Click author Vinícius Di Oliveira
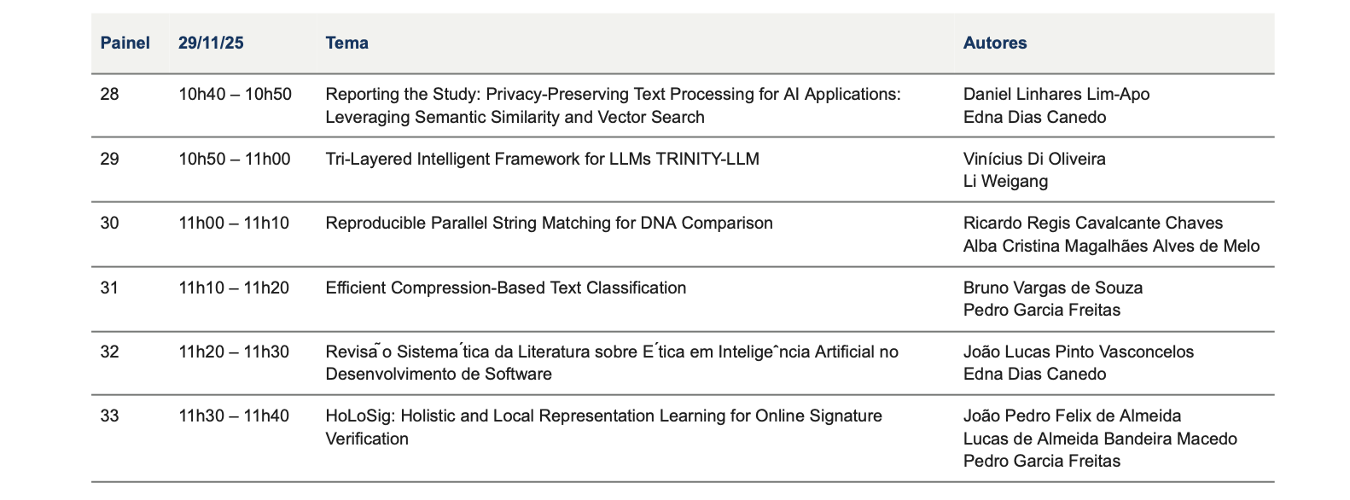1350x500 pixels. (1033, 159)
